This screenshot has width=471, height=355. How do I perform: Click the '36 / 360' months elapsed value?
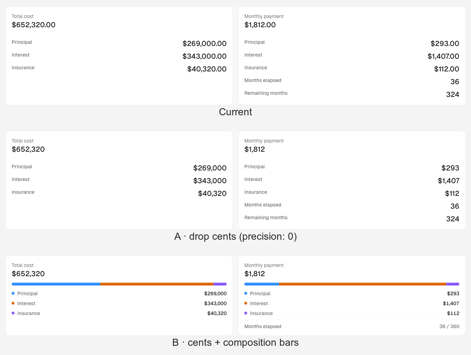tap(449, 326)
